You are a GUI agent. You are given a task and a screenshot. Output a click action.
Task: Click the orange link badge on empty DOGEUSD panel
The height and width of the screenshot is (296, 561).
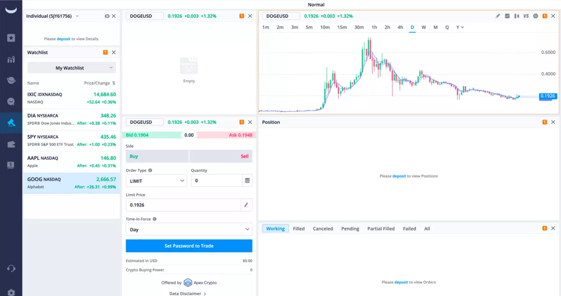tap(242, 16)
